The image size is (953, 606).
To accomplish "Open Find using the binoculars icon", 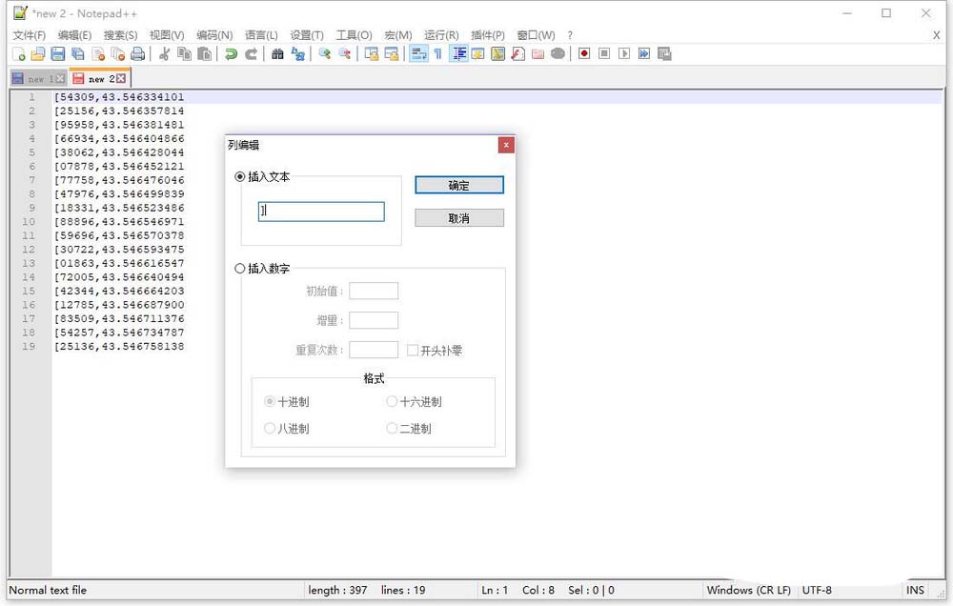I will pos(276,54).
